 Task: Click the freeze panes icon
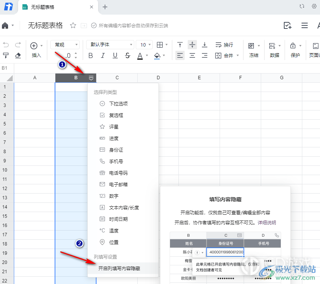[251, 45]
